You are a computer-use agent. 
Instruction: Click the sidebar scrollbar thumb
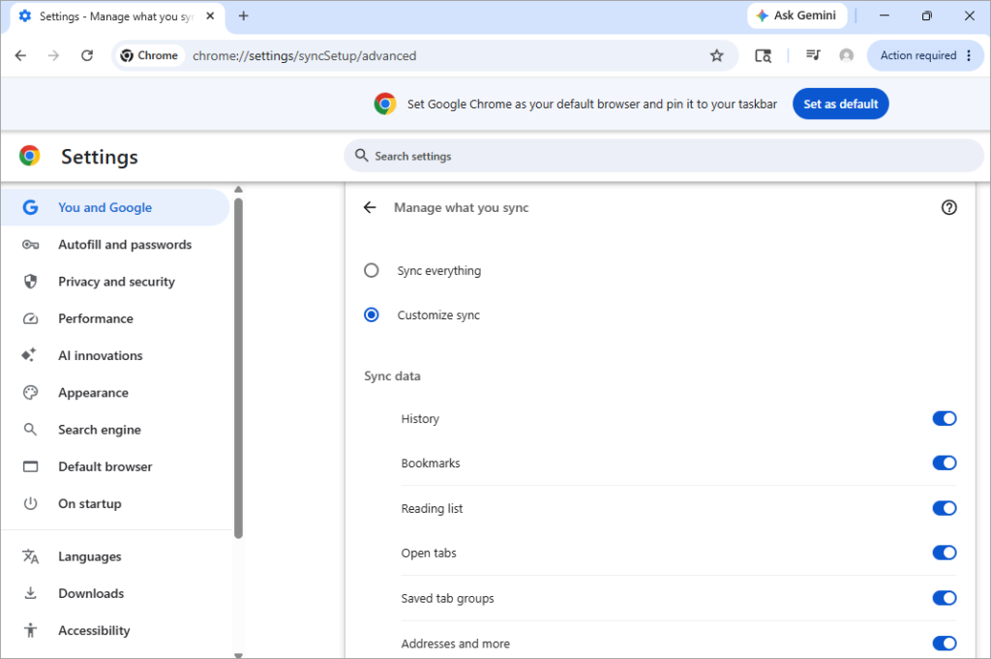[238, 369]
